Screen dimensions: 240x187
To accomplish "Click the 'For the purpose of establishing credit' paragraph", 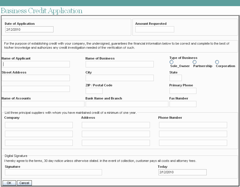I will click(x=117, y=46).
